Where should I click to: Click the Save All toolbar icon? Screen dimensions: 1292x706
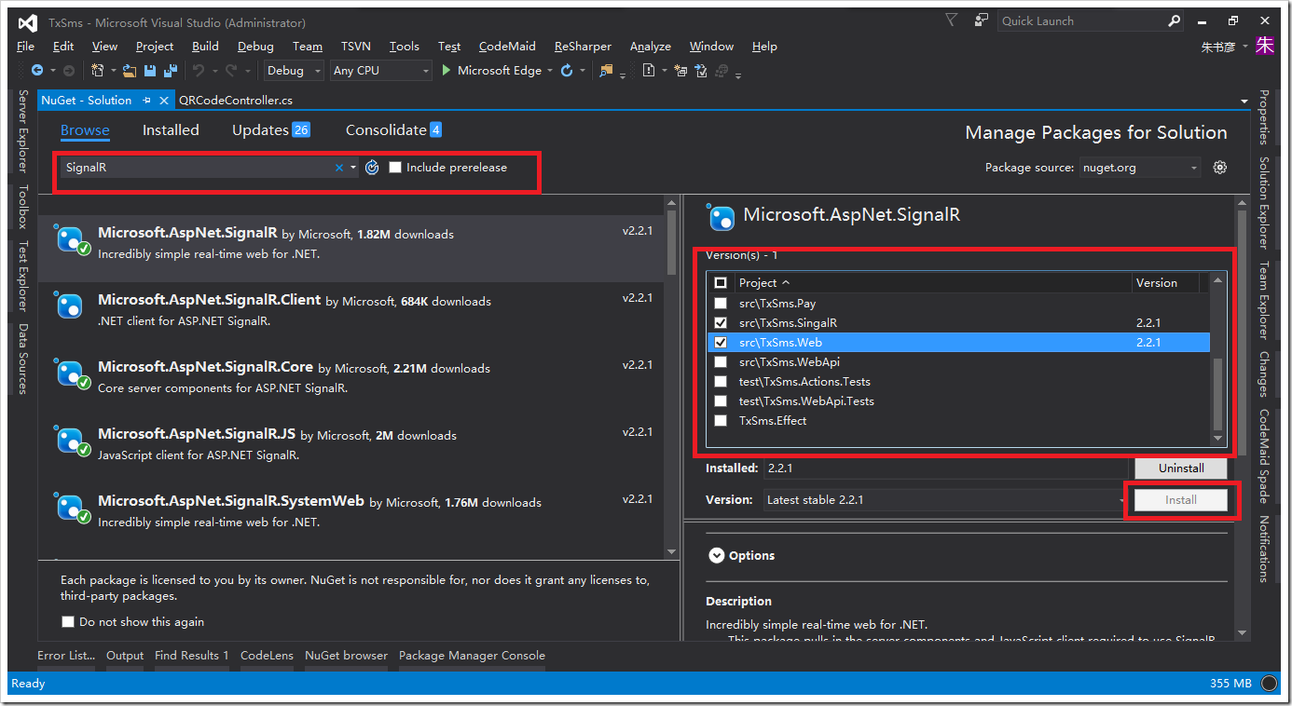coord(171,71)
